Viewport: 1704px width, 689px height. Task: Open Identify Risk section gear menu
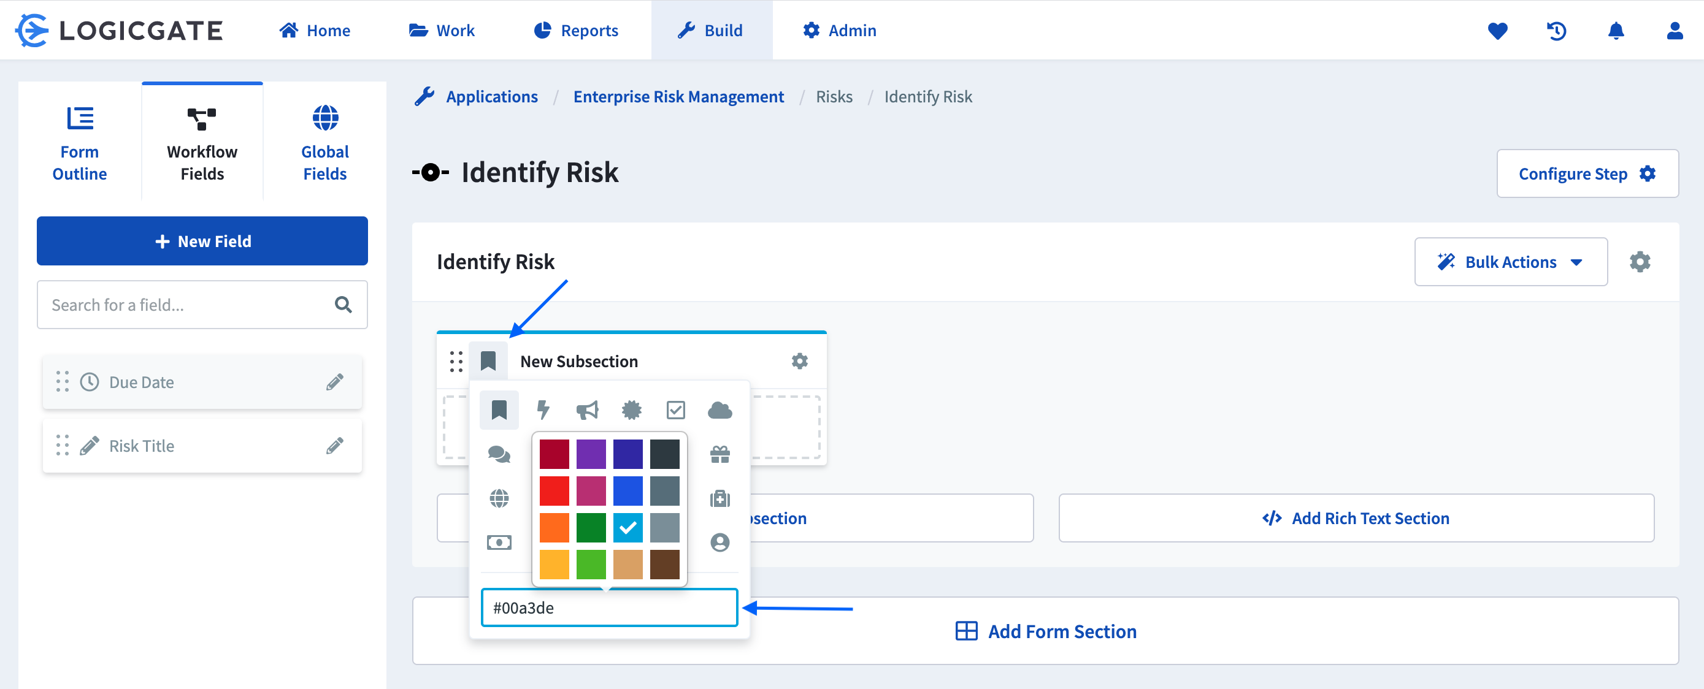1639,262
